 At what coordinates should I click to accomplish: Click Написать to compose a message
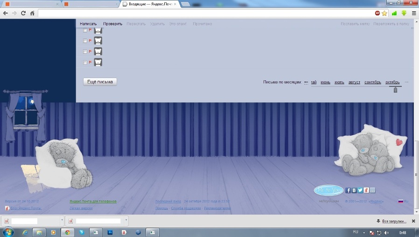click(88, 24)
